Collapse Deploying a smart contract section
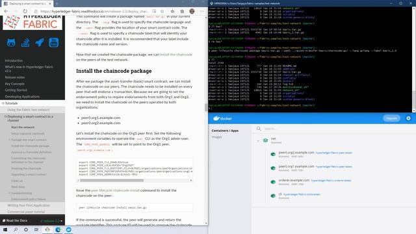416x234 pixels. point(6,116)
